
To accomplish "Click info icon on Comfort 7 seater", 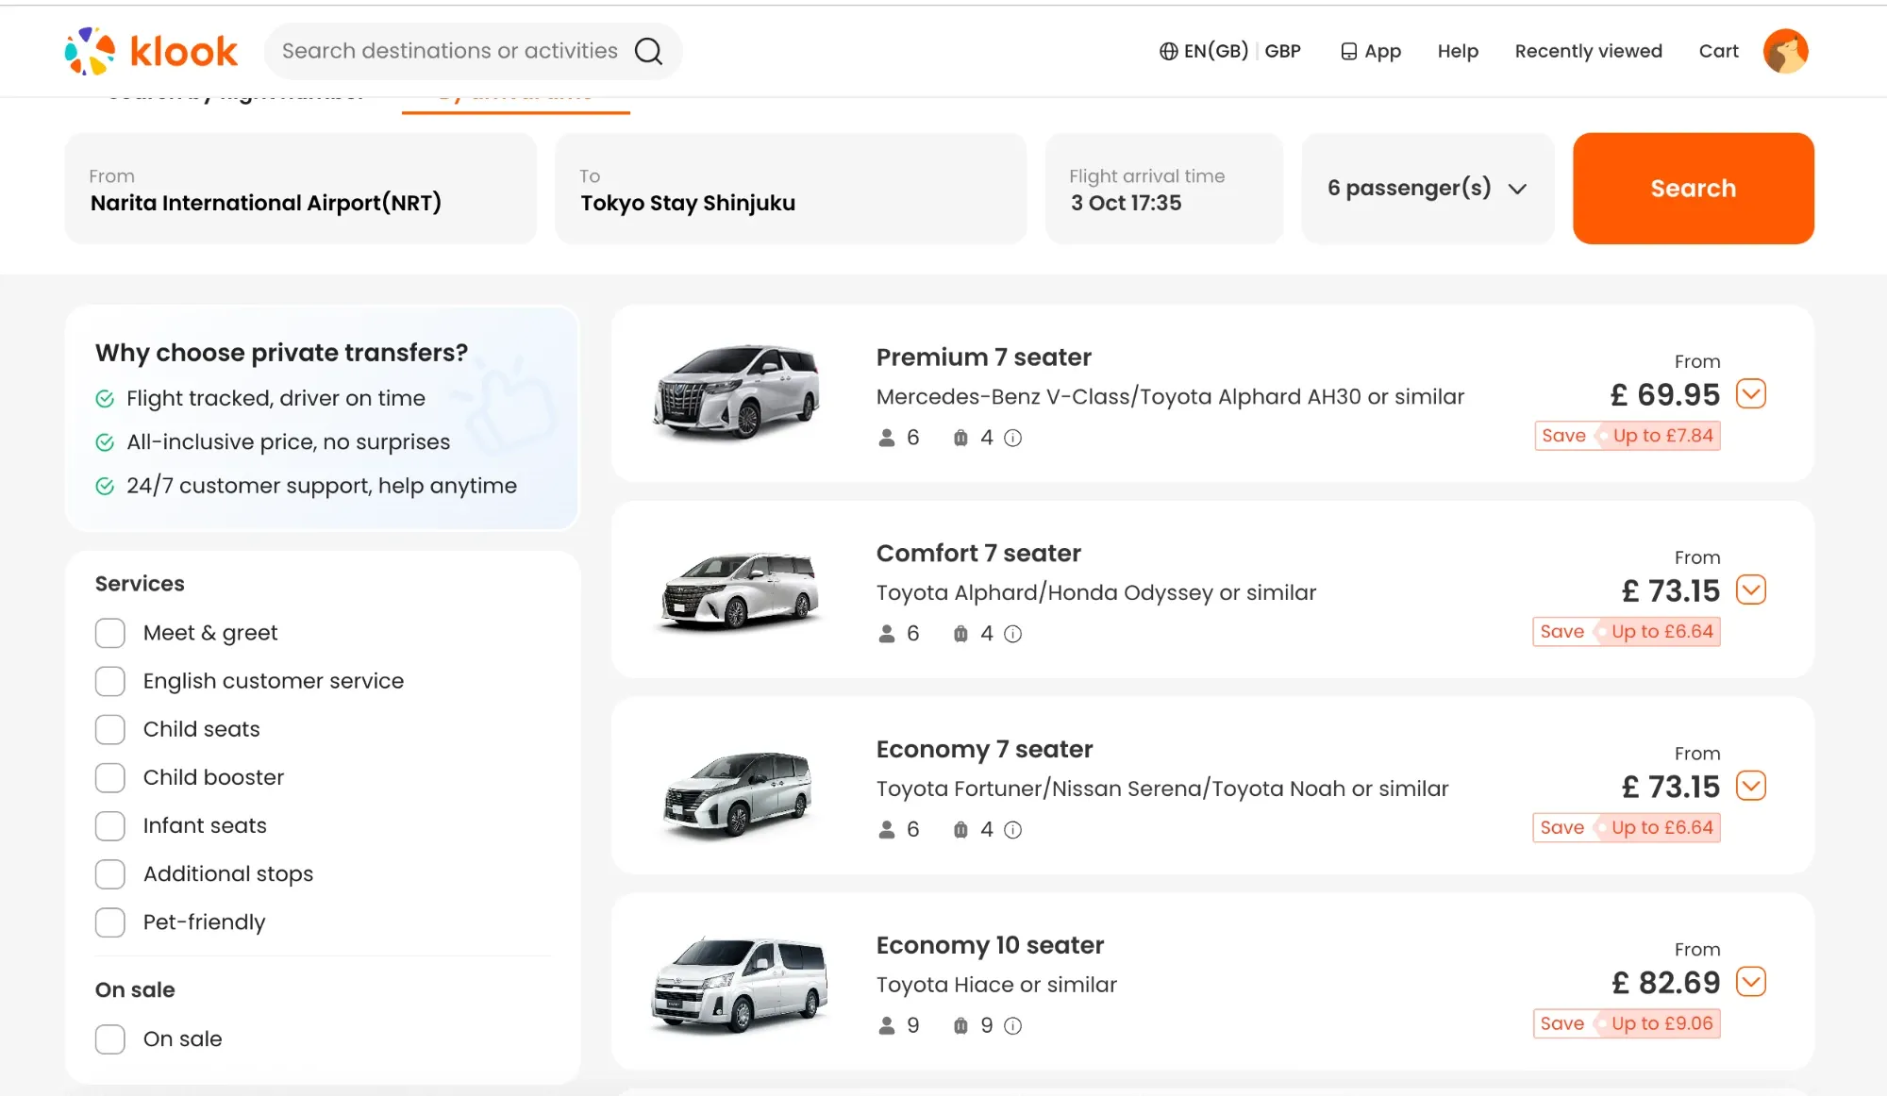I will [1012, 634].
